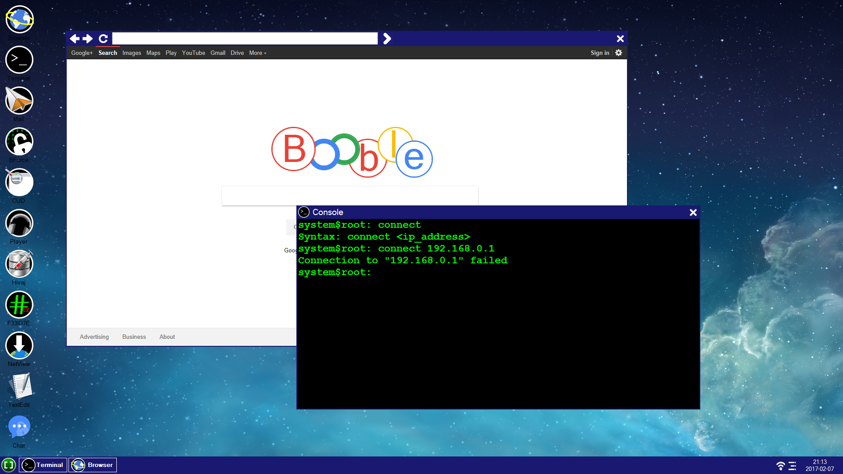
Task: Click the Google Search input field
Action: (349, 195)
